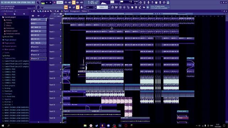Open the TOOLS menu
The width and height of the screenshot is (228, 128).
29,2
